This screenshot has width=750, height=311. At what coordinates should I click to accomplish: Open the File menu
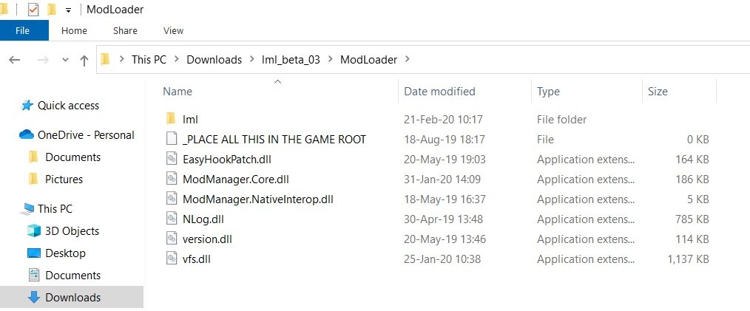click(x=23, y=30)
